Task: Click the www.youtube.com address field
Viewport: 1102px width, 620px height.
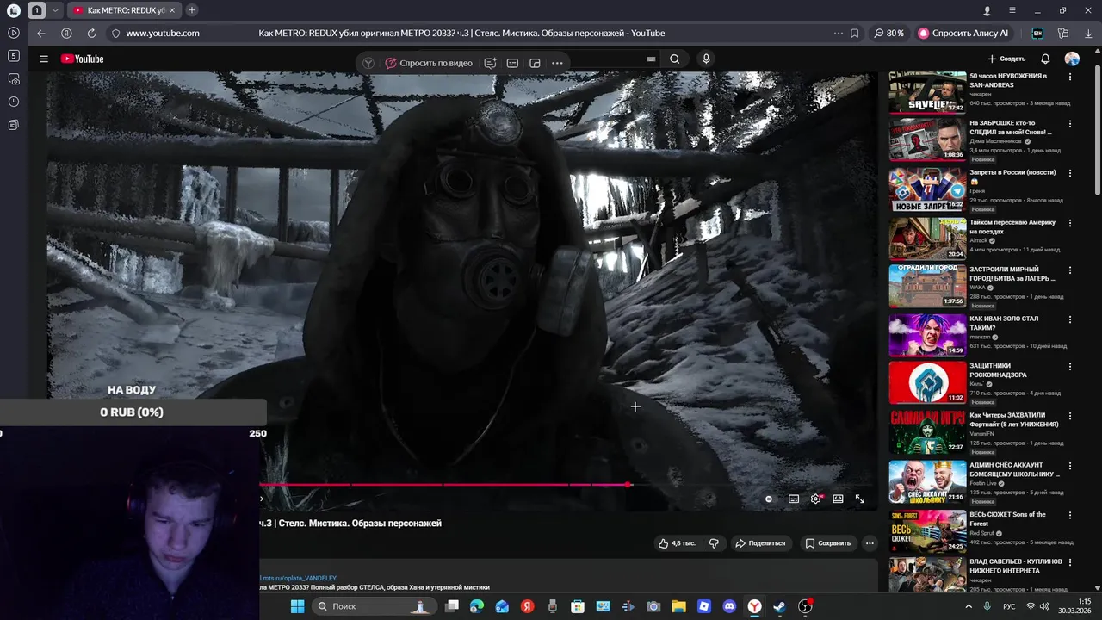Action: [163, 33]
